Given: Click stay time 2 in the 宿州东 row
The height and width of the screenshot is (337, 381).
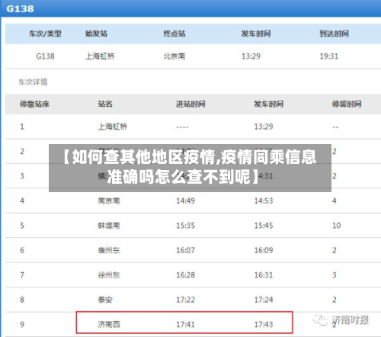Looking at the screenshot, I should pos(335,250).
